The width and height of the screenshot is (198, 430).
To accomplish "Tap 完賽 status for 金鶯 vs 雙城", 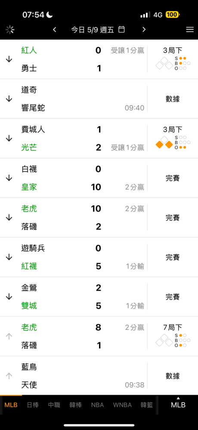I will [x=173, y=297].
